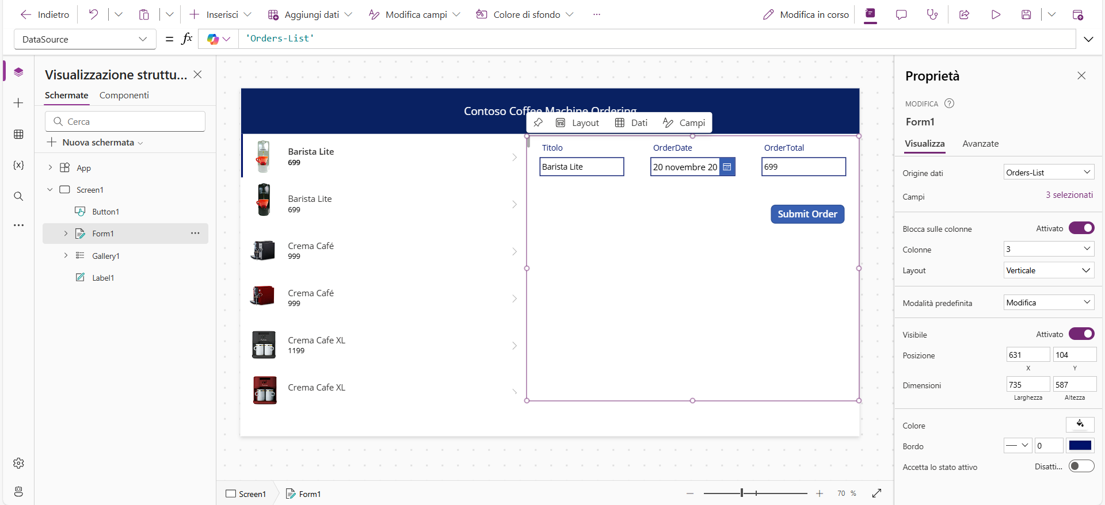Click the fit-to-window expand icon
The width and height of the screenshot is (1105, 505).
tap(877, 493)
